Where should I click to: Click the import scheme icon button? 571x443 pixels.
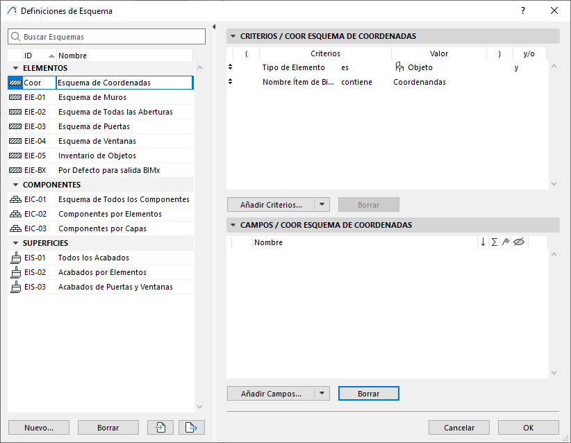tap(160, 428)
